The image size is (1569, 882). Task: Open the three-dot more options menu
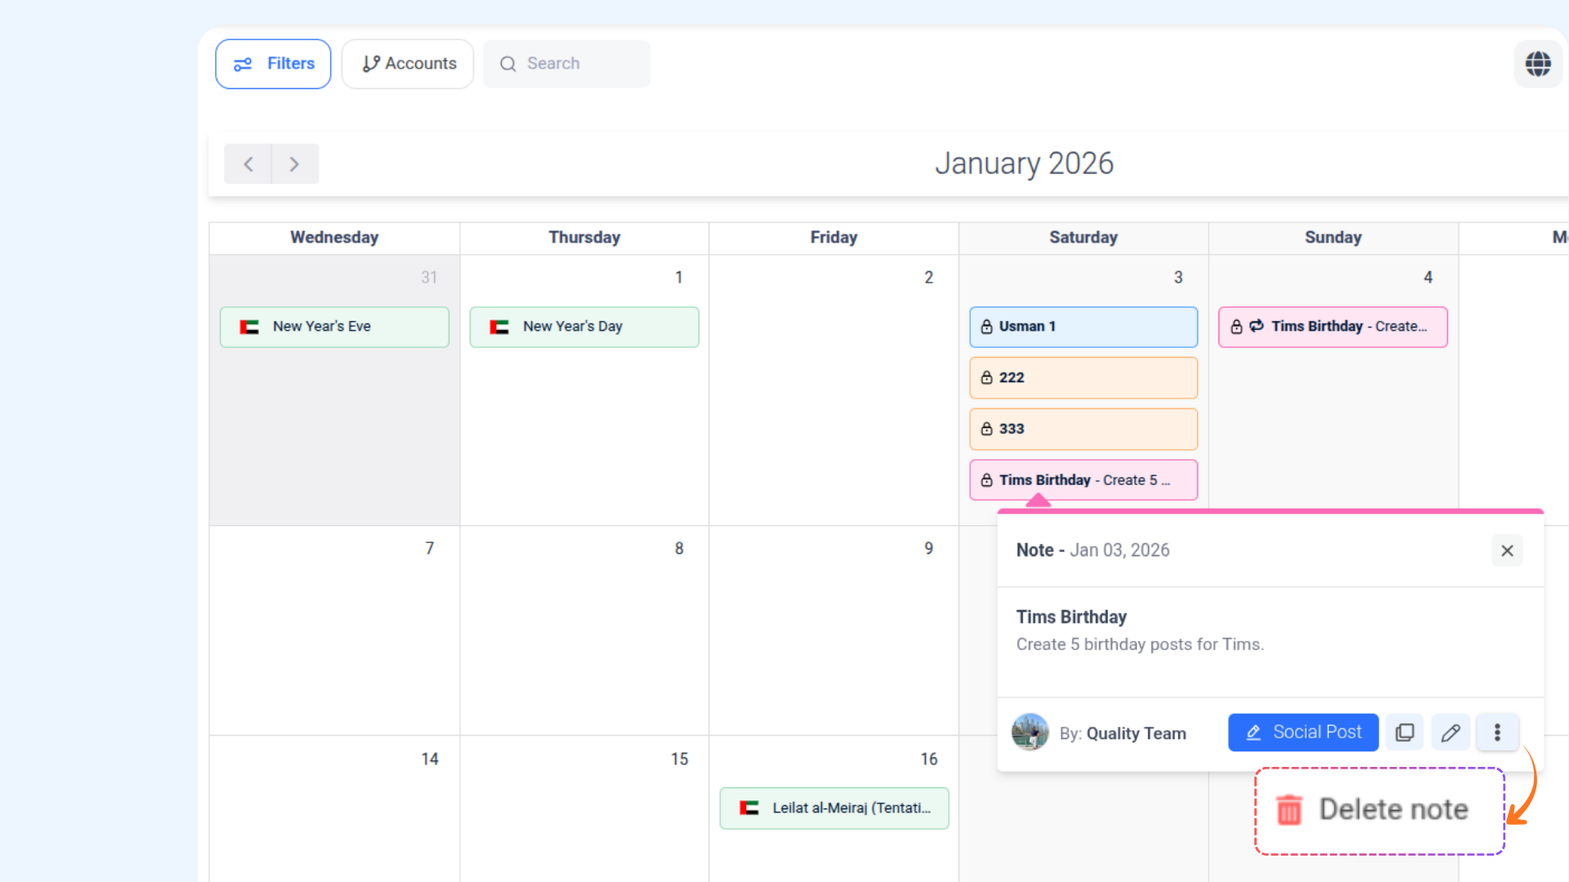pos(1497,733)
